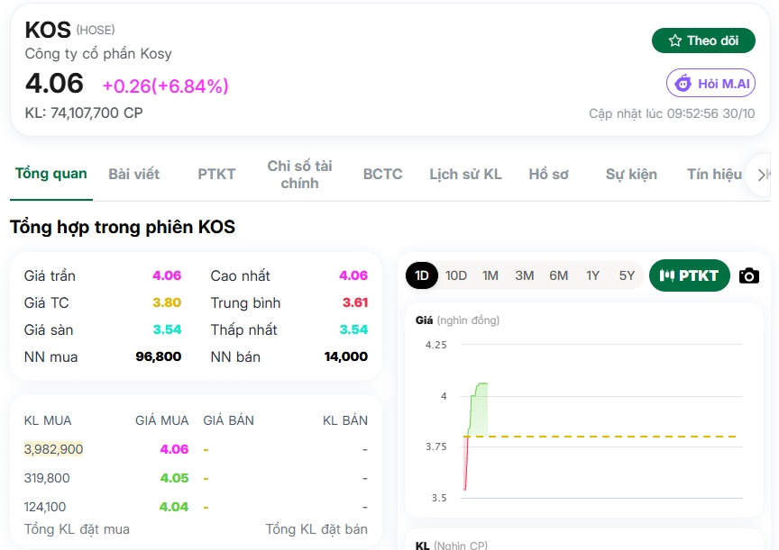This screenshot has width=779, height=550.
Task: Open the green PTKT chart button
Action: tap(689, 275)
